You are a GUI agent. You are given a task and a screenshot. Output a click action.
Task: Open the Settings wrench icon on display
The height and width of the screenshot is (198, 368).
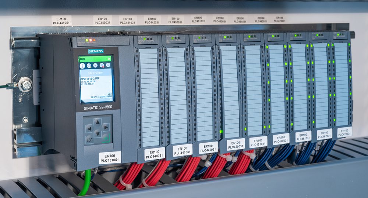pos(95,66)
